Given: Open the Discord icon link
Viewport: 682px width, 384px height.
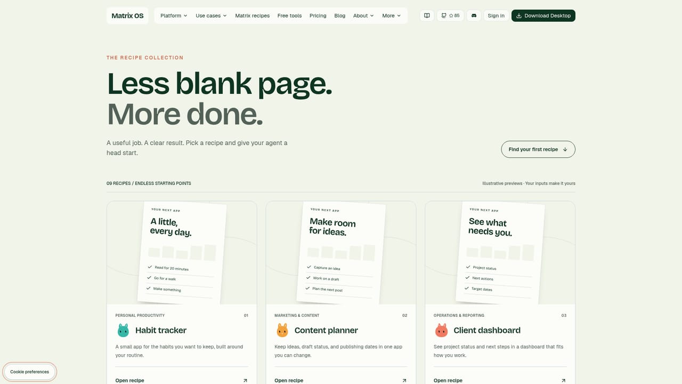Looking at the screenshot, I should (474, 15).
